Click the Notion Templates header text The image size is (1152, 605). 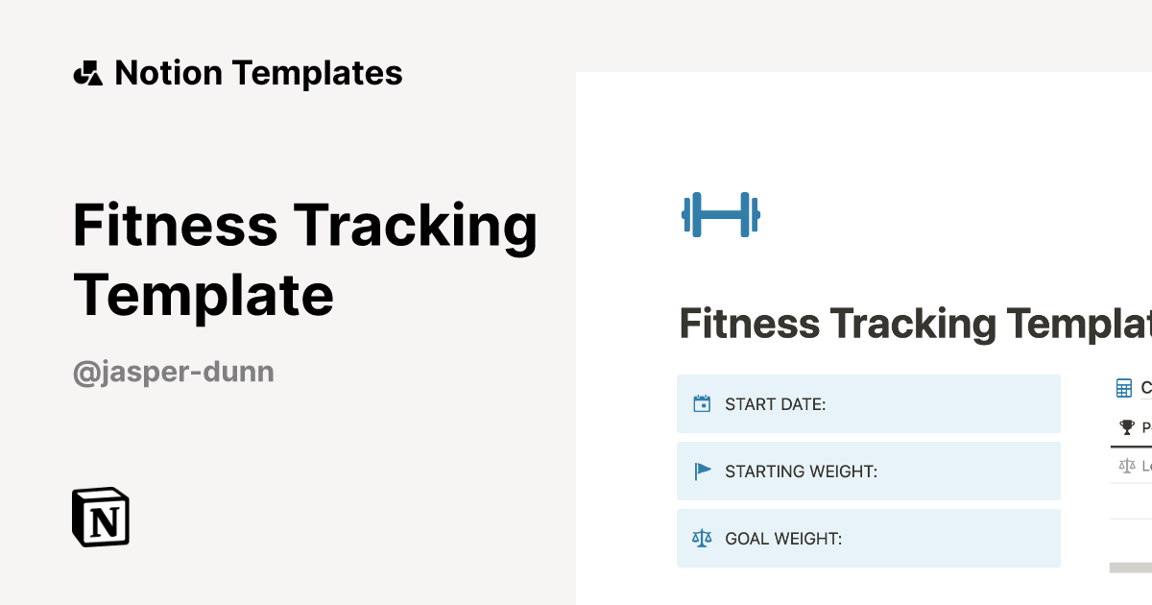(259, 72)
